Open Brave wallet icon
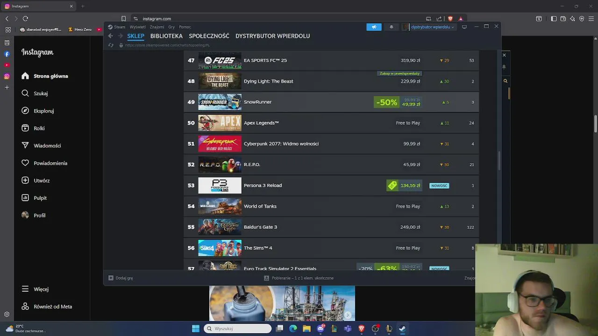 click(563, 19)
